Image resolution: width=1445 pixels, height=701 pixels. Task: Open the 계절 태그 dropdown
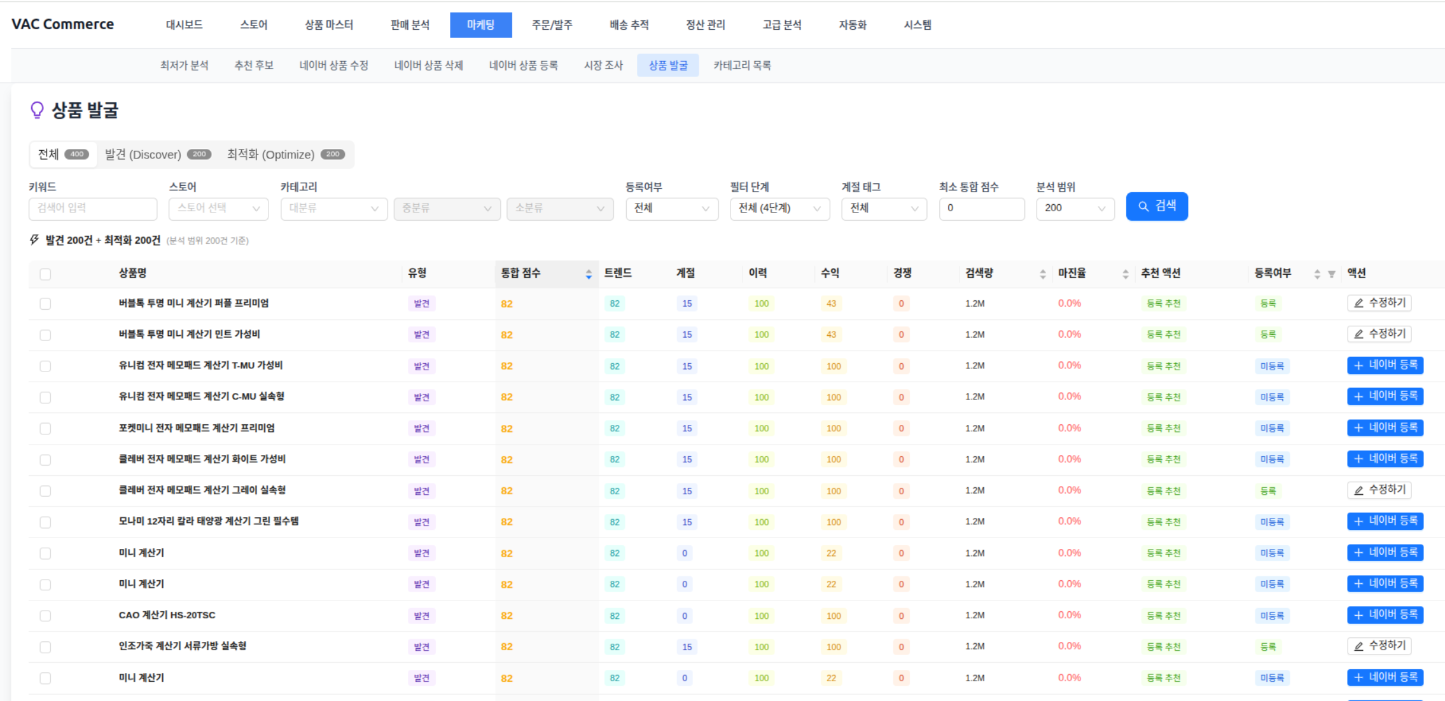point(884,208)
